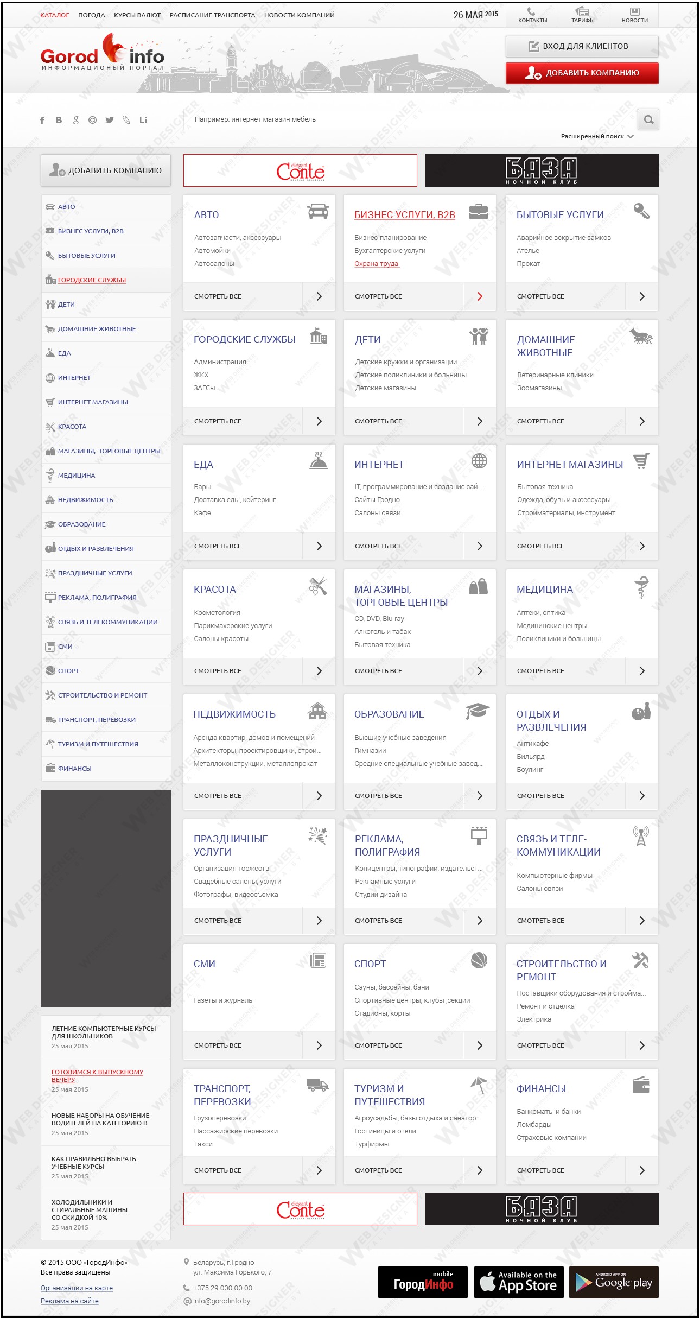
Task: Open red arrow in Бизнес услуги card
Action: pos(480,296)
